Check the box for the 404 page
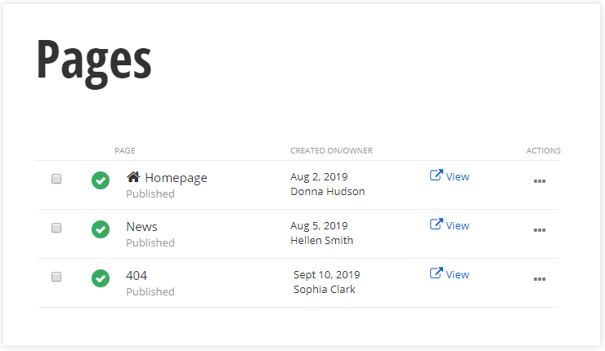 pyautogui.click(x=56, y=277)
